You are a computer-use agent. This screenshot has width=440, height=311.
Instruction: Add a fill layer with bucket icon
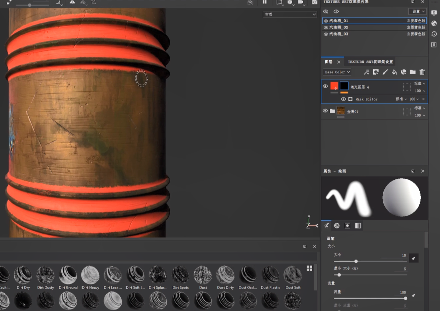[394, 72]
